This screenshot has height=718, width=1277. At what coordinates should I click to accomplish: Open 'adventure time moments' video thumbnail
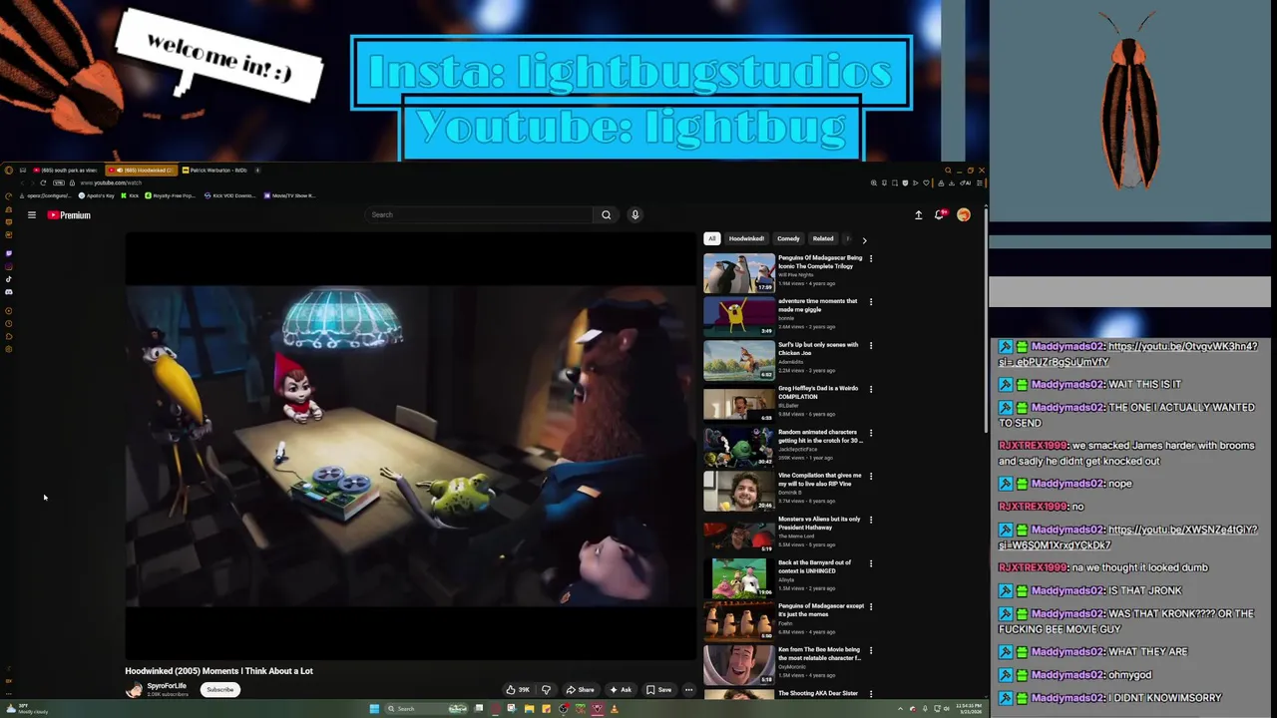pos(739,316)
